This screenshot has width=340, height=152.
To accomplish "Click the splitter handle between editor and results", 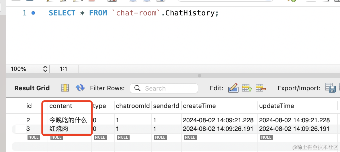I will point(200,76).
